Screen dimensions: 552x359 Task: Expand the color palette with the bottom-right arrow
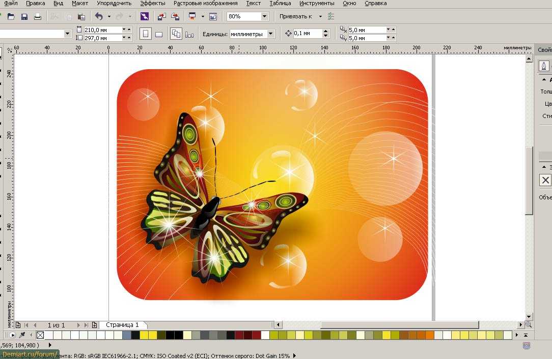click(526, 335)
